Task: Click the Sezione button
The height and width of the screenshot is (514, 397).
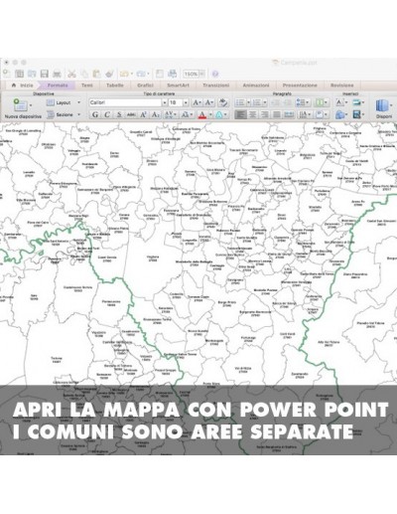Action: click(x=61, y=114)
